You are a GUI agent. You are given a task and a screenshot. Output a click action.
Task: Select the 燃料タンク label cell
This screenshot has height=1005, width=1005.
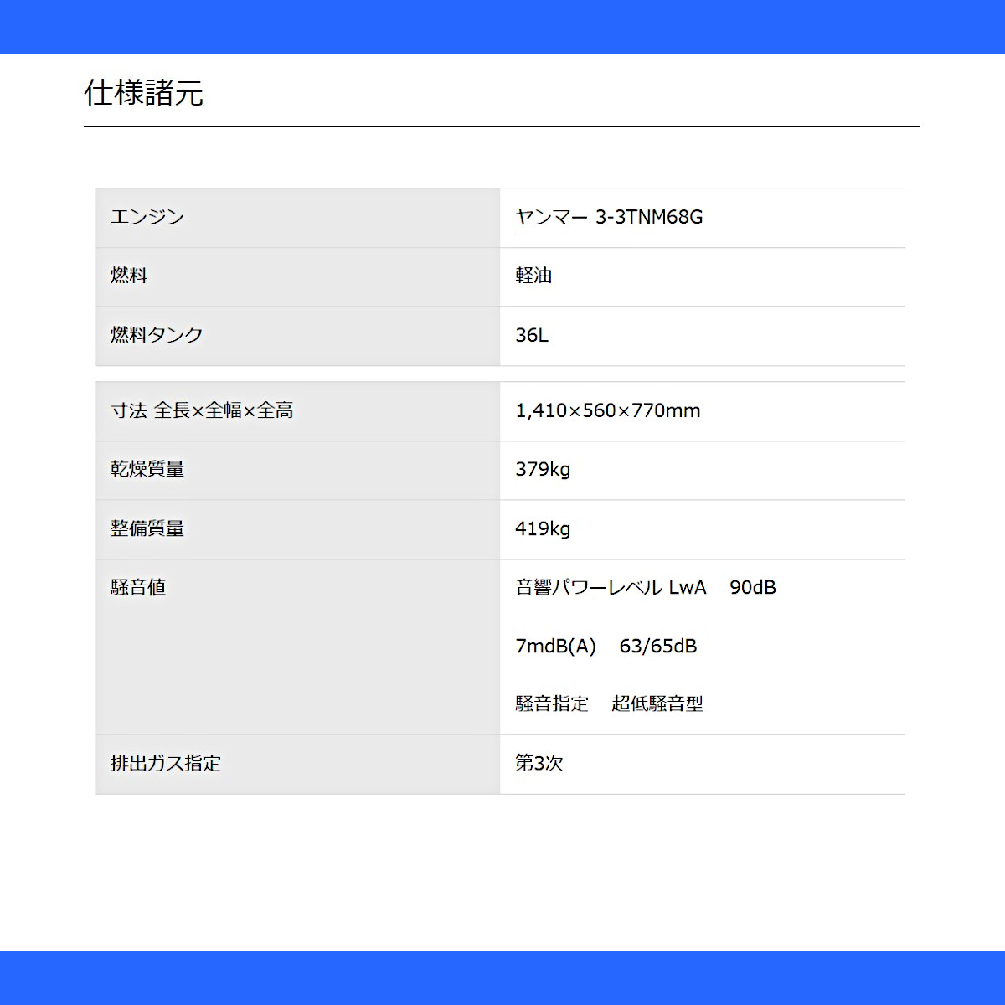[x=297, y=336]
